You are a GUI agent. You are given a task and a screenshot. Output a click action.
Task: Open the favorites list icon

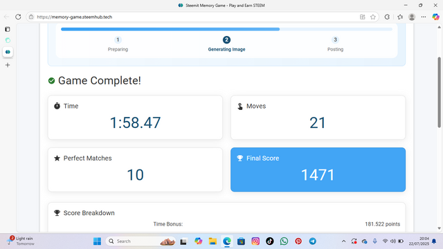tap(400, 17)
